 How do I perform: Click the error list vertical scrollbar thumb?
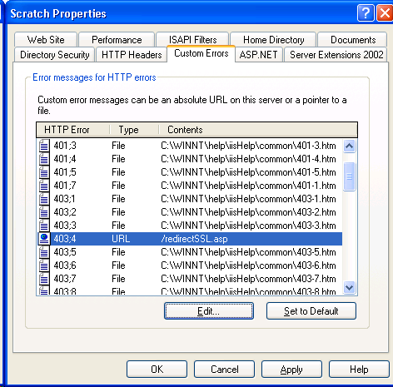tap(349, 176)
